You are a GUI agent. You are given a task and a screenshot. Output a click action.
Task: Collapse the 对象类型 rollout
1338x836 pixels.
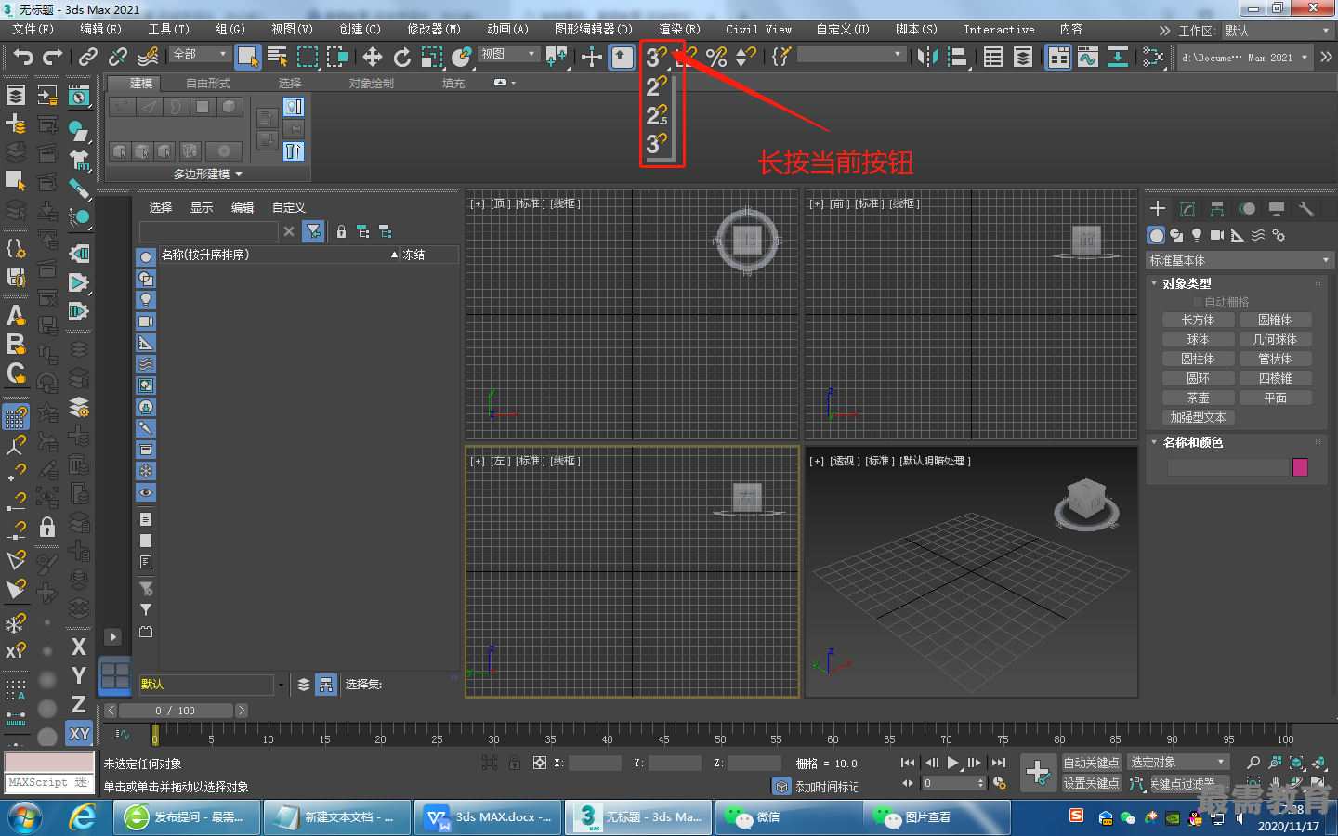tap(1187, 283)
